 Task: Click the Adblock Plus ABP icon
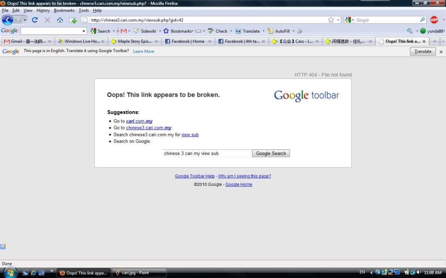point(434,20)
